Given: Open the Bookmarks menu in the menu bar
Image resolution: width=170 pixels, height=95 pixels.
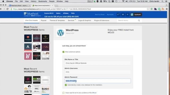Looking at the screenshot, I should click(43, 1).
